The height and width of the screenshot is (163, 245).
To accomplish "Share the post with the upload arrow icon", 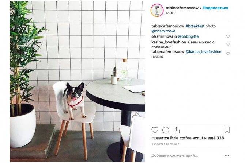I will point(176,130).
